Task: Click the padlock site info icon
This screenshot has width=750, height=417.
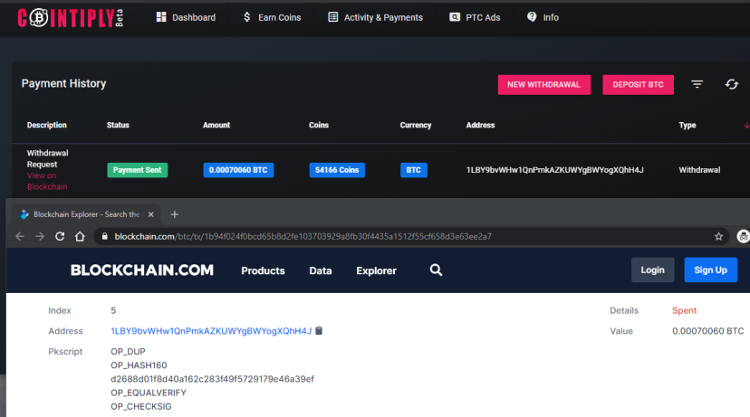Action: (x=104, y=236)
